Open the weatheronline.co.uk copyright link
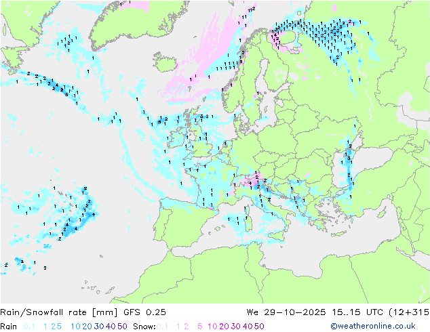Image resolution: width=430 pixels, height=332 pixels. (373, 326)
